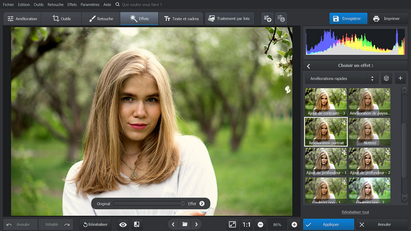Click the plus icon to add effect

pos(400,78)
